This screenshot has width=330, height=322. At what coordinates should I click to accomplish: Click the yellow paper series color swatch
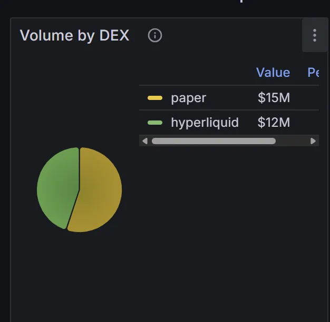(155, 98)
